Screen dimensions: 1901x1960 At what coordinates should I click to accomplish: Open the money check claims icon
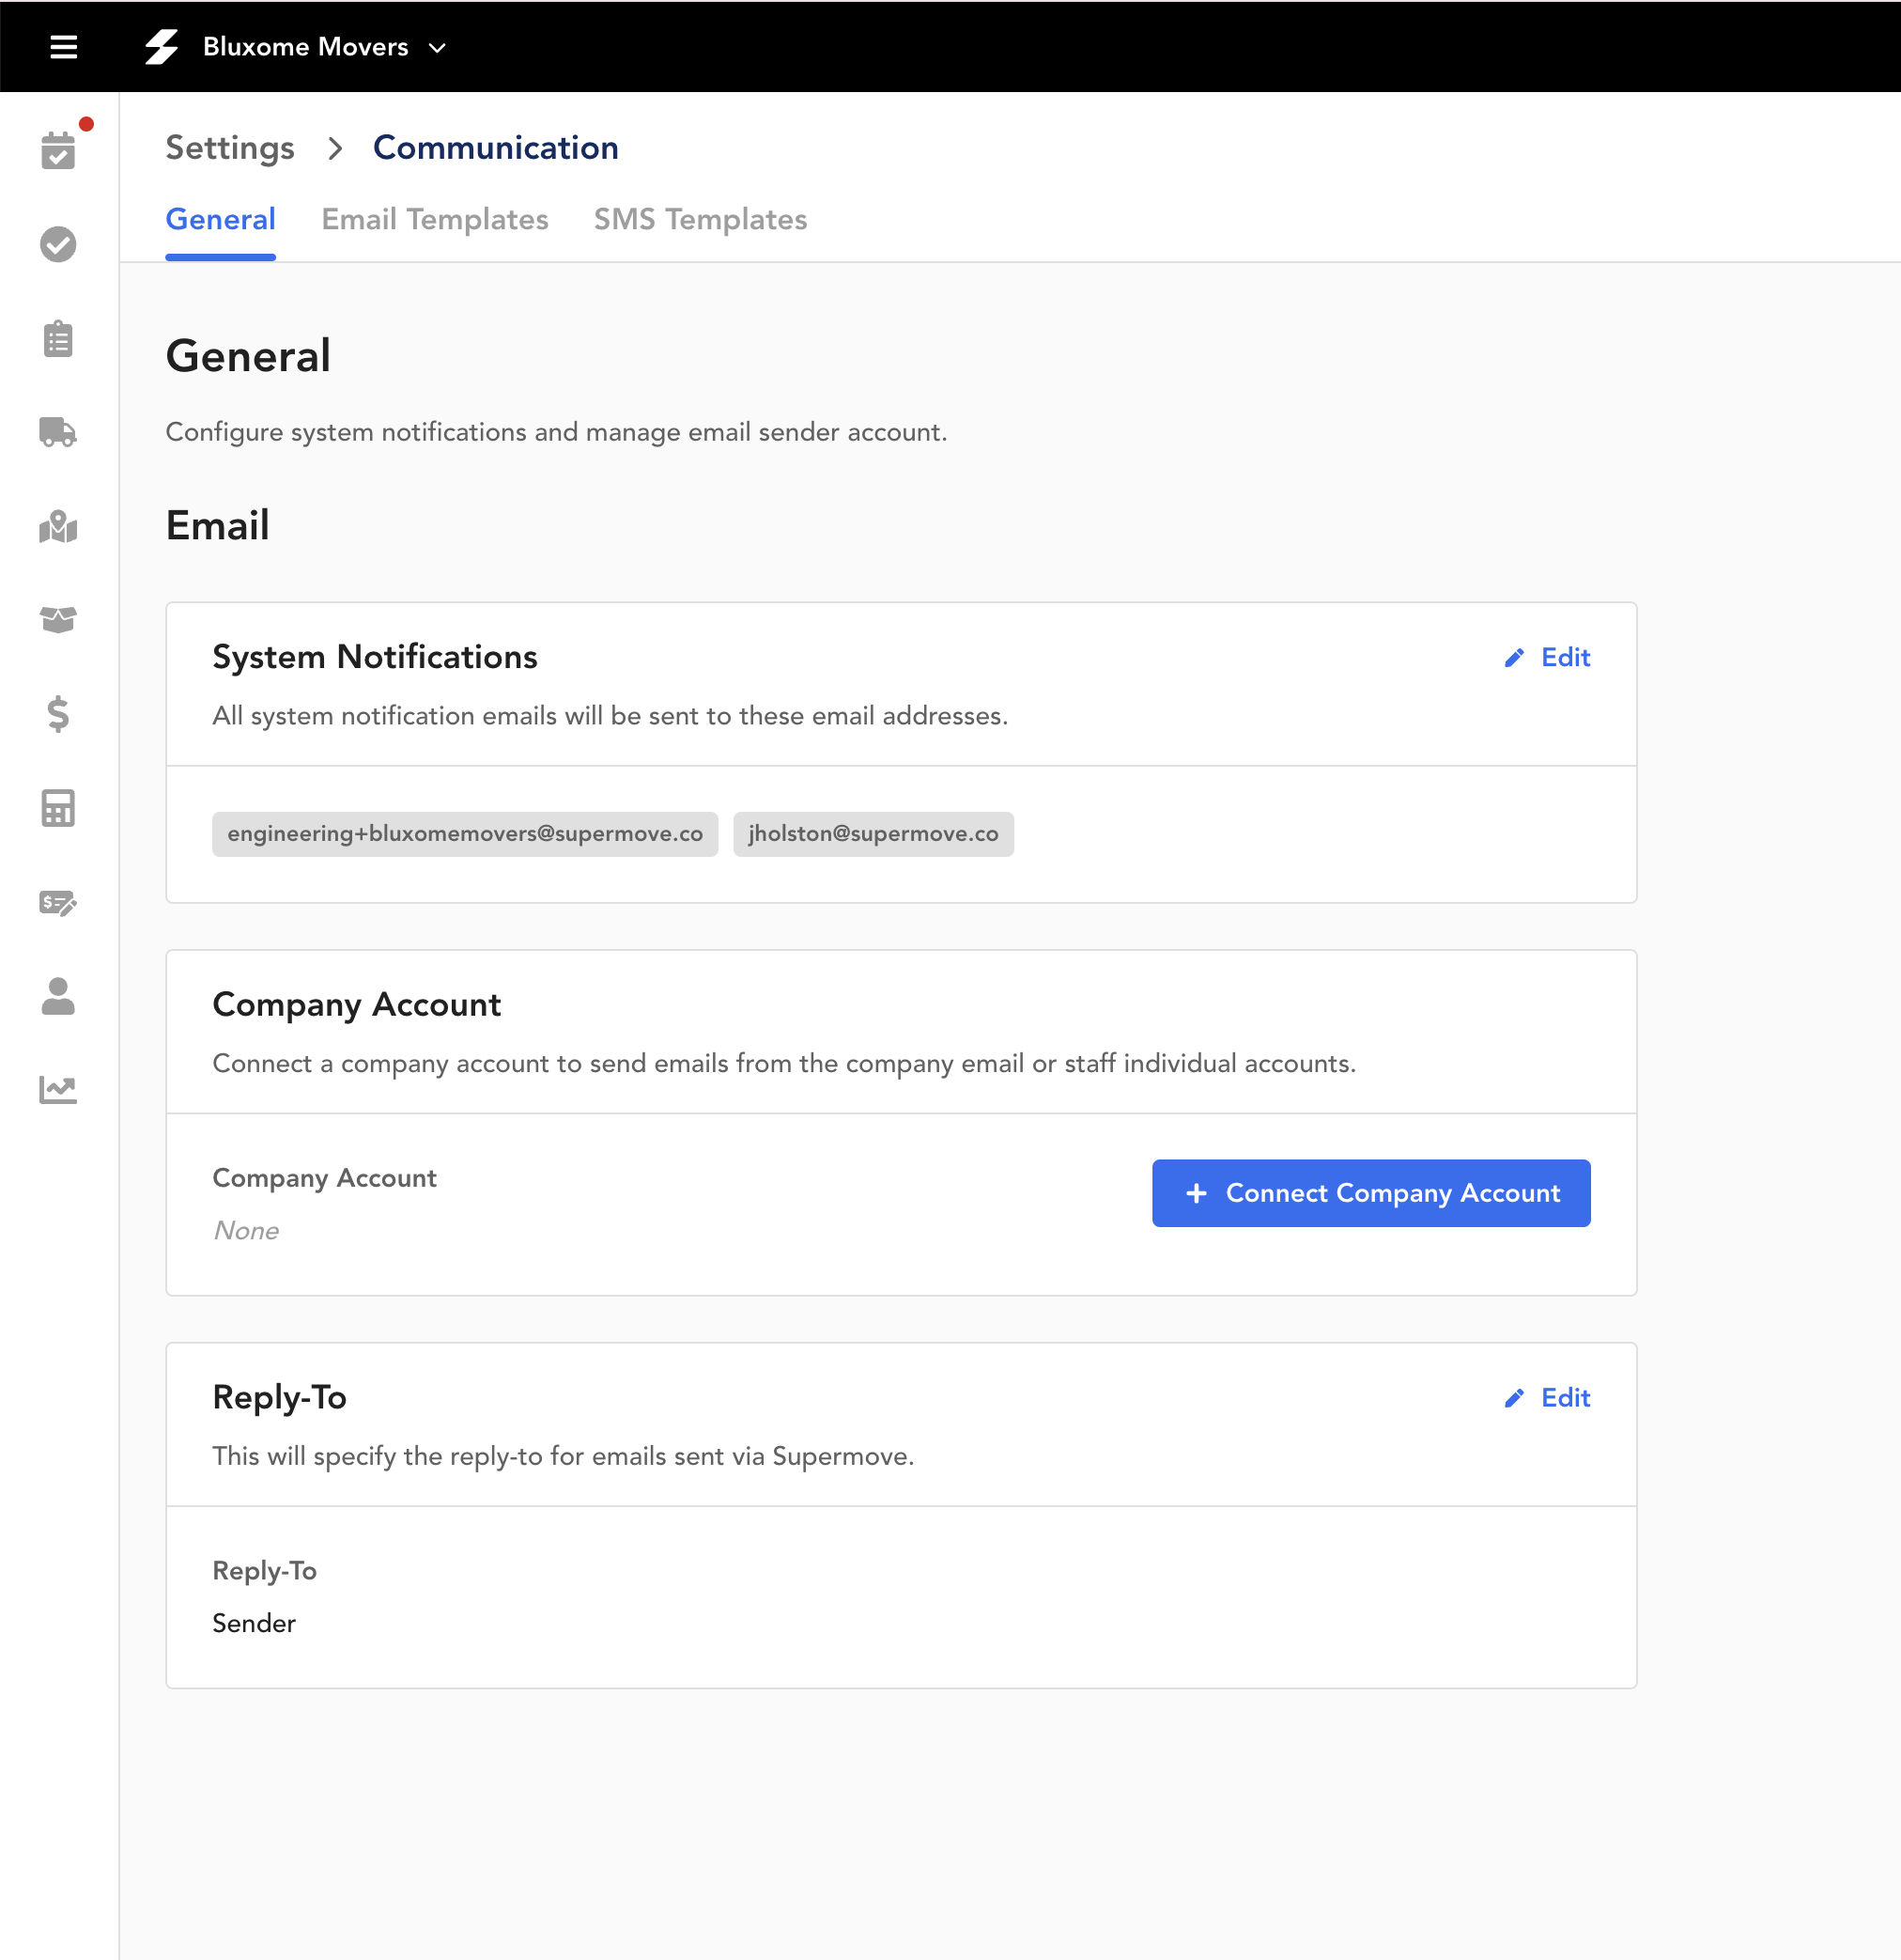click(58, 902)
